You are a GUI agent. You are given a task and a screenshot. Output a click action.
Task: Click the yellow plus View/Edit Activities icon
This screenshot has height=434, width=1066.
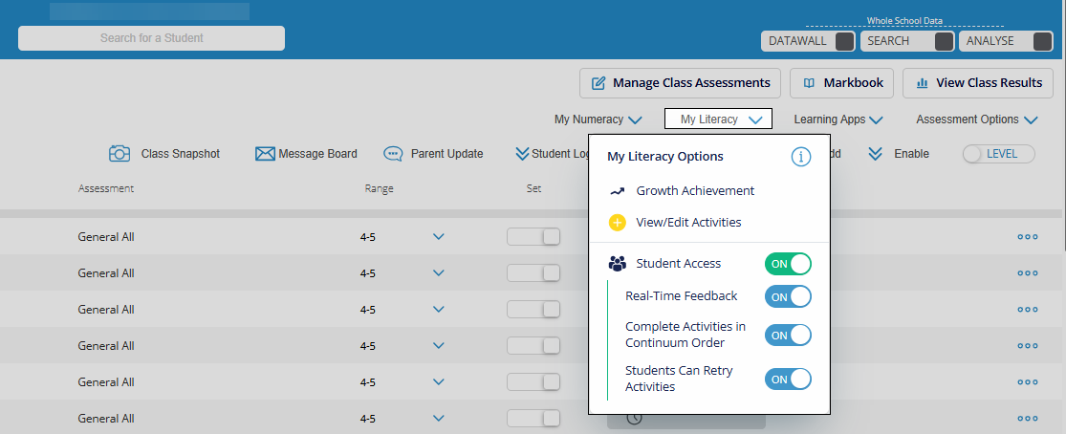click(617, 223)
